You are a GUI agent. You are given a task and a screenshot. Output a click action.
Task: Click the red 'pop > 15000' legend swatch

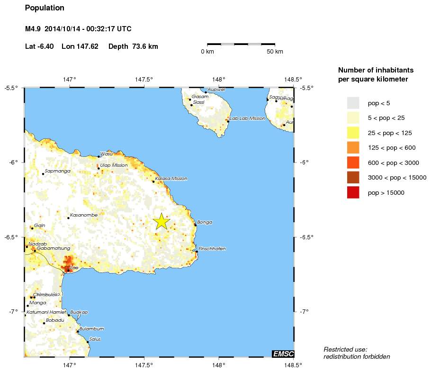point(353,192)
